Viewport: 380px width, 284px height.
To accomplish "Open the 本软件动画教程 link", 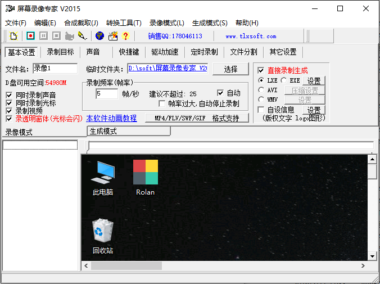I will 111,118.
